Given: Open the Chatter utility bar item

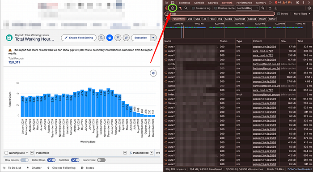Looking at the screenshot, I should pyautogui.click(x=34, y=168).
